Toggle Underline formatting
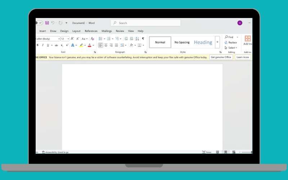The image size is (288, 180). (48, 45)
